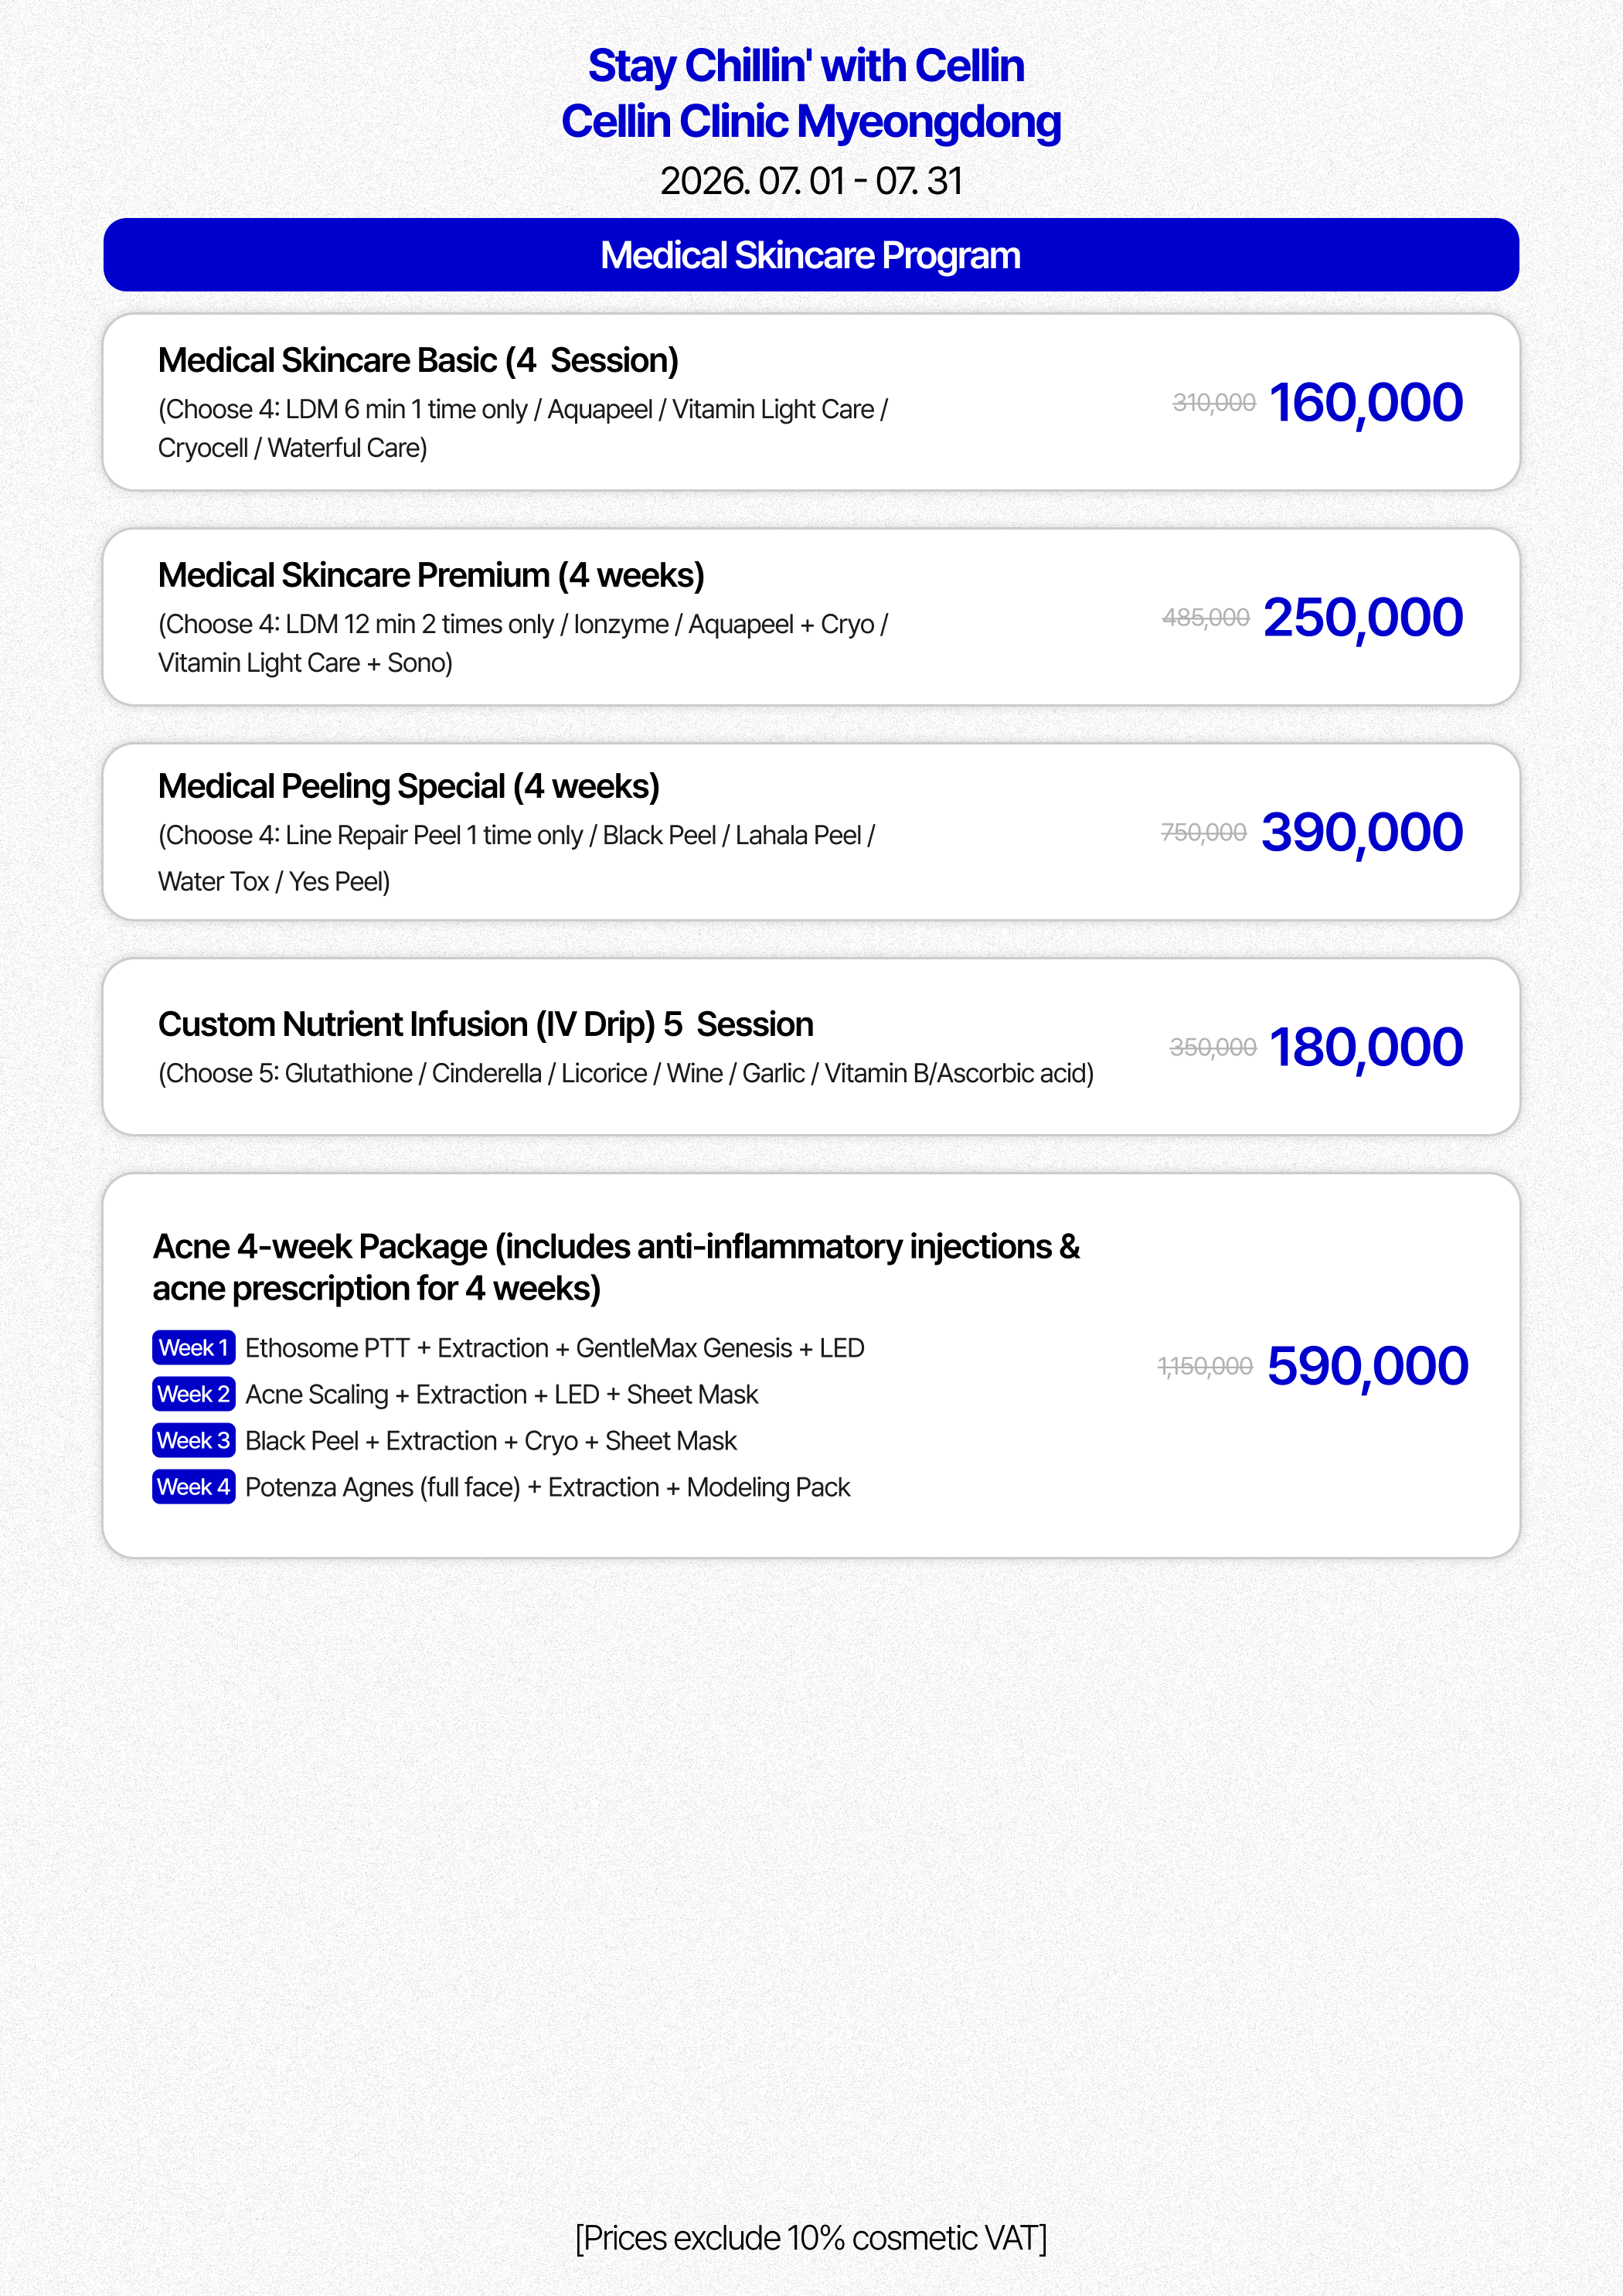Viewport: 1623px width, 2296px height.
Task: Click the 2026. 07. 01 - 07. 31 date range
Action: 811,181
